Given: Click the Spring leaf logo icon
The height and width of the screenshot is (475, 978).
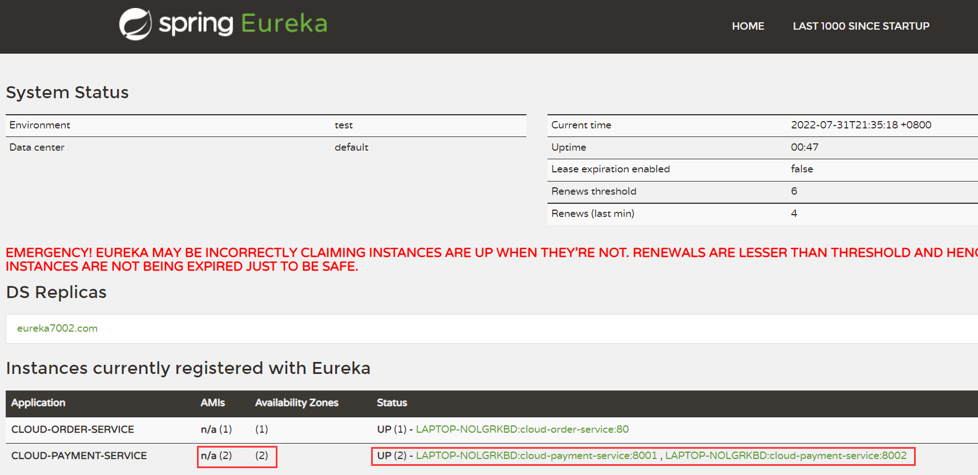Looking at the screenshot, I should click(x=135, y=24).
